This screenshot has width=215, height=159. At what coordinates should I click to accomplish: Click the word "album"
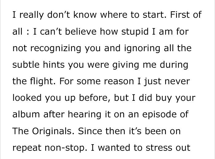point(26,114)
